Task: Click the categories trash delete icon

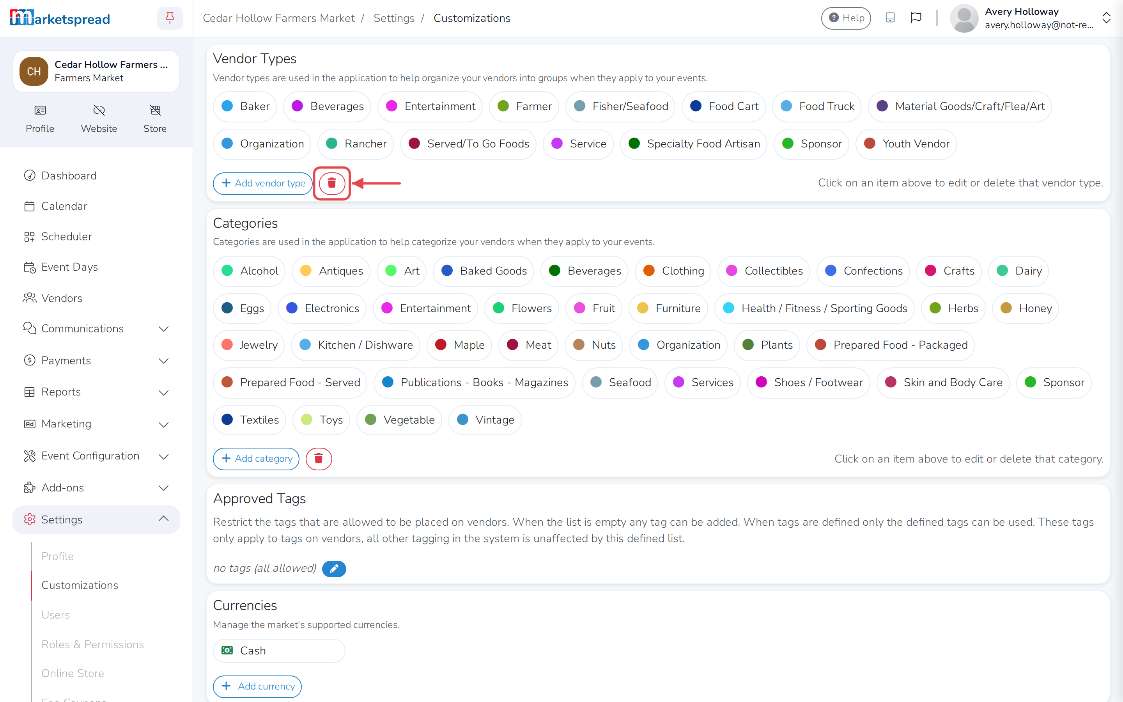Action: [x=319, y=459]
